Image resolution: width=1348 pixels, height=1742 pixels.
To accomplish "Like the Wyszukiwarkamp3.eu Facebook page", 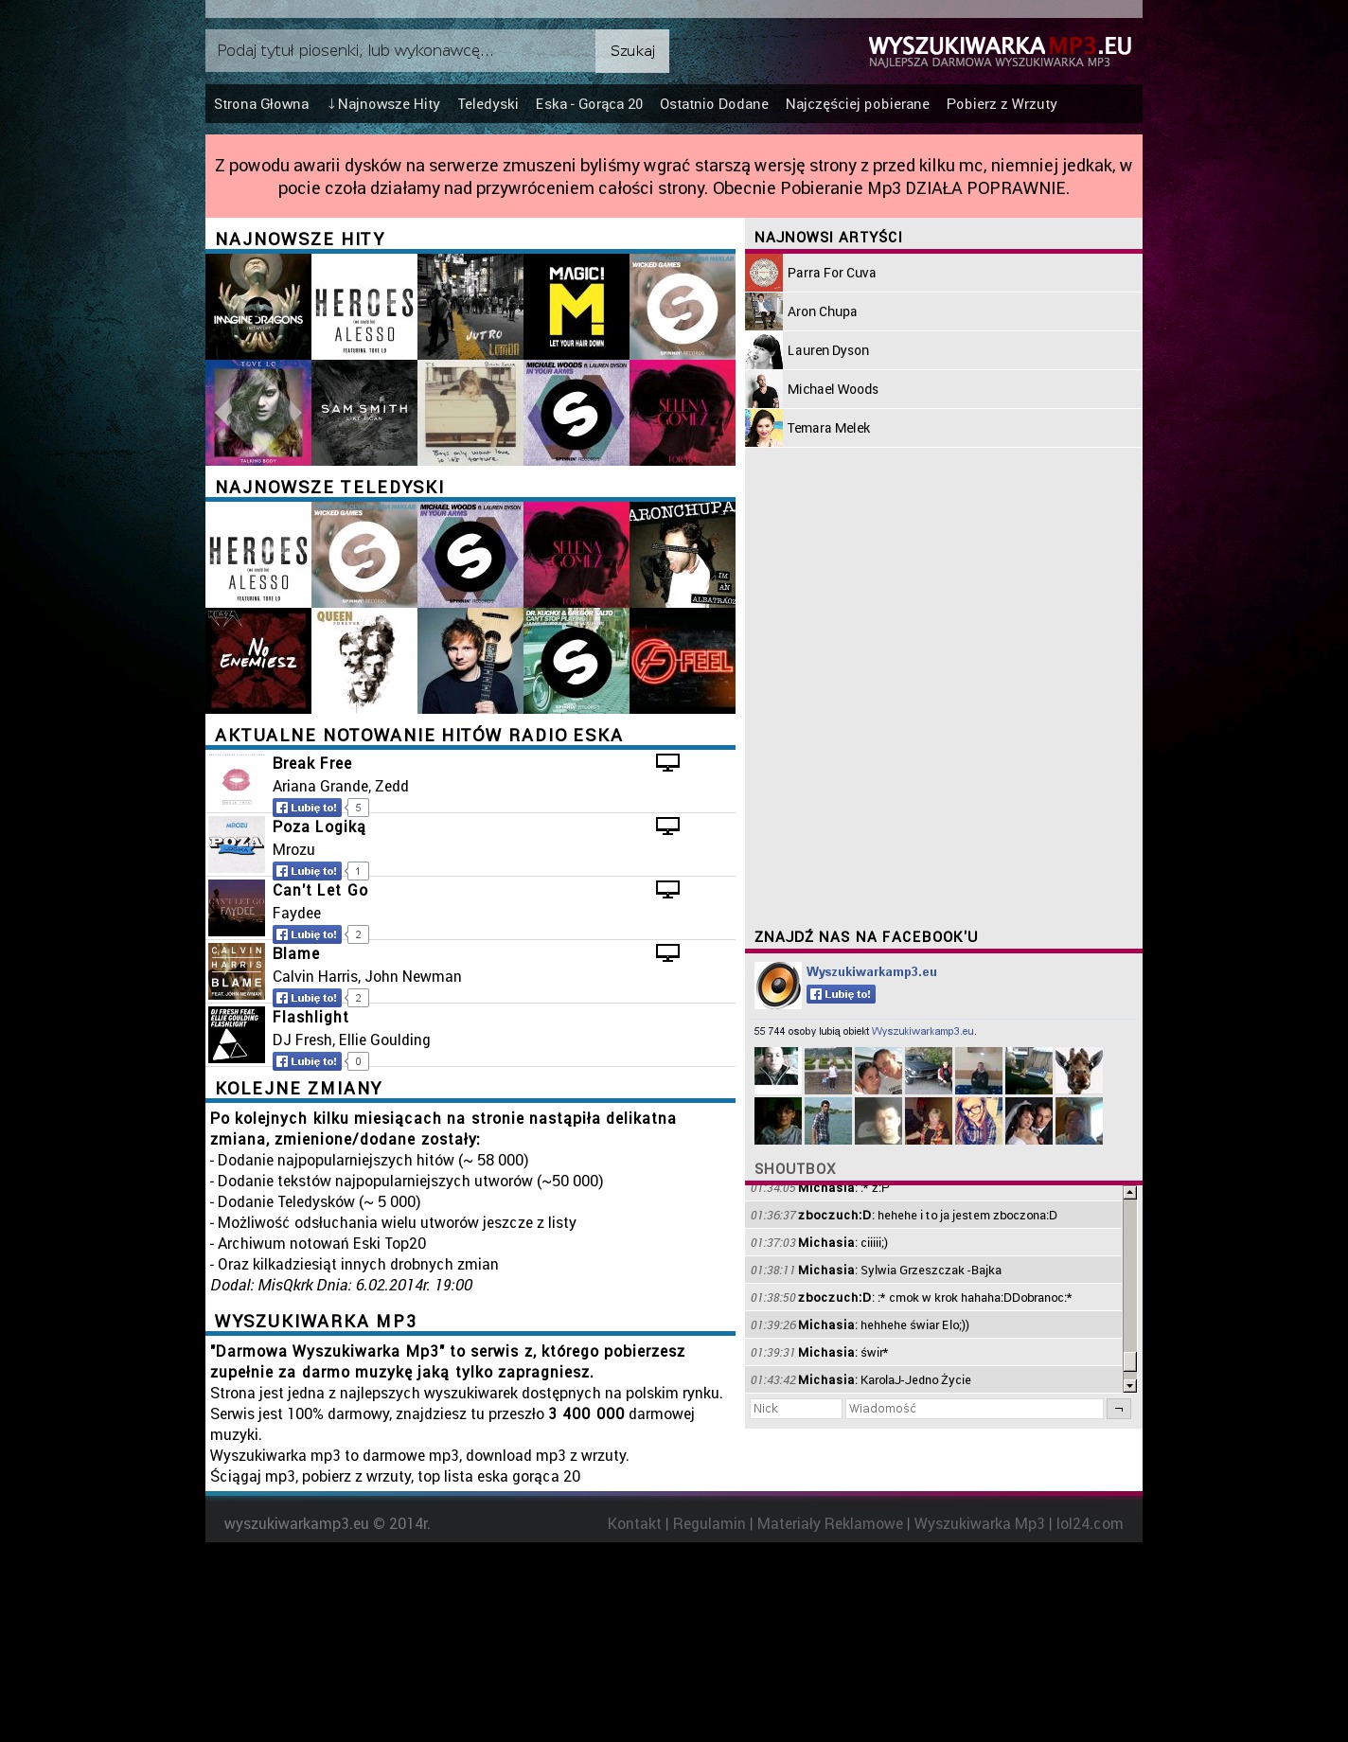I will [x=841, y=994].
